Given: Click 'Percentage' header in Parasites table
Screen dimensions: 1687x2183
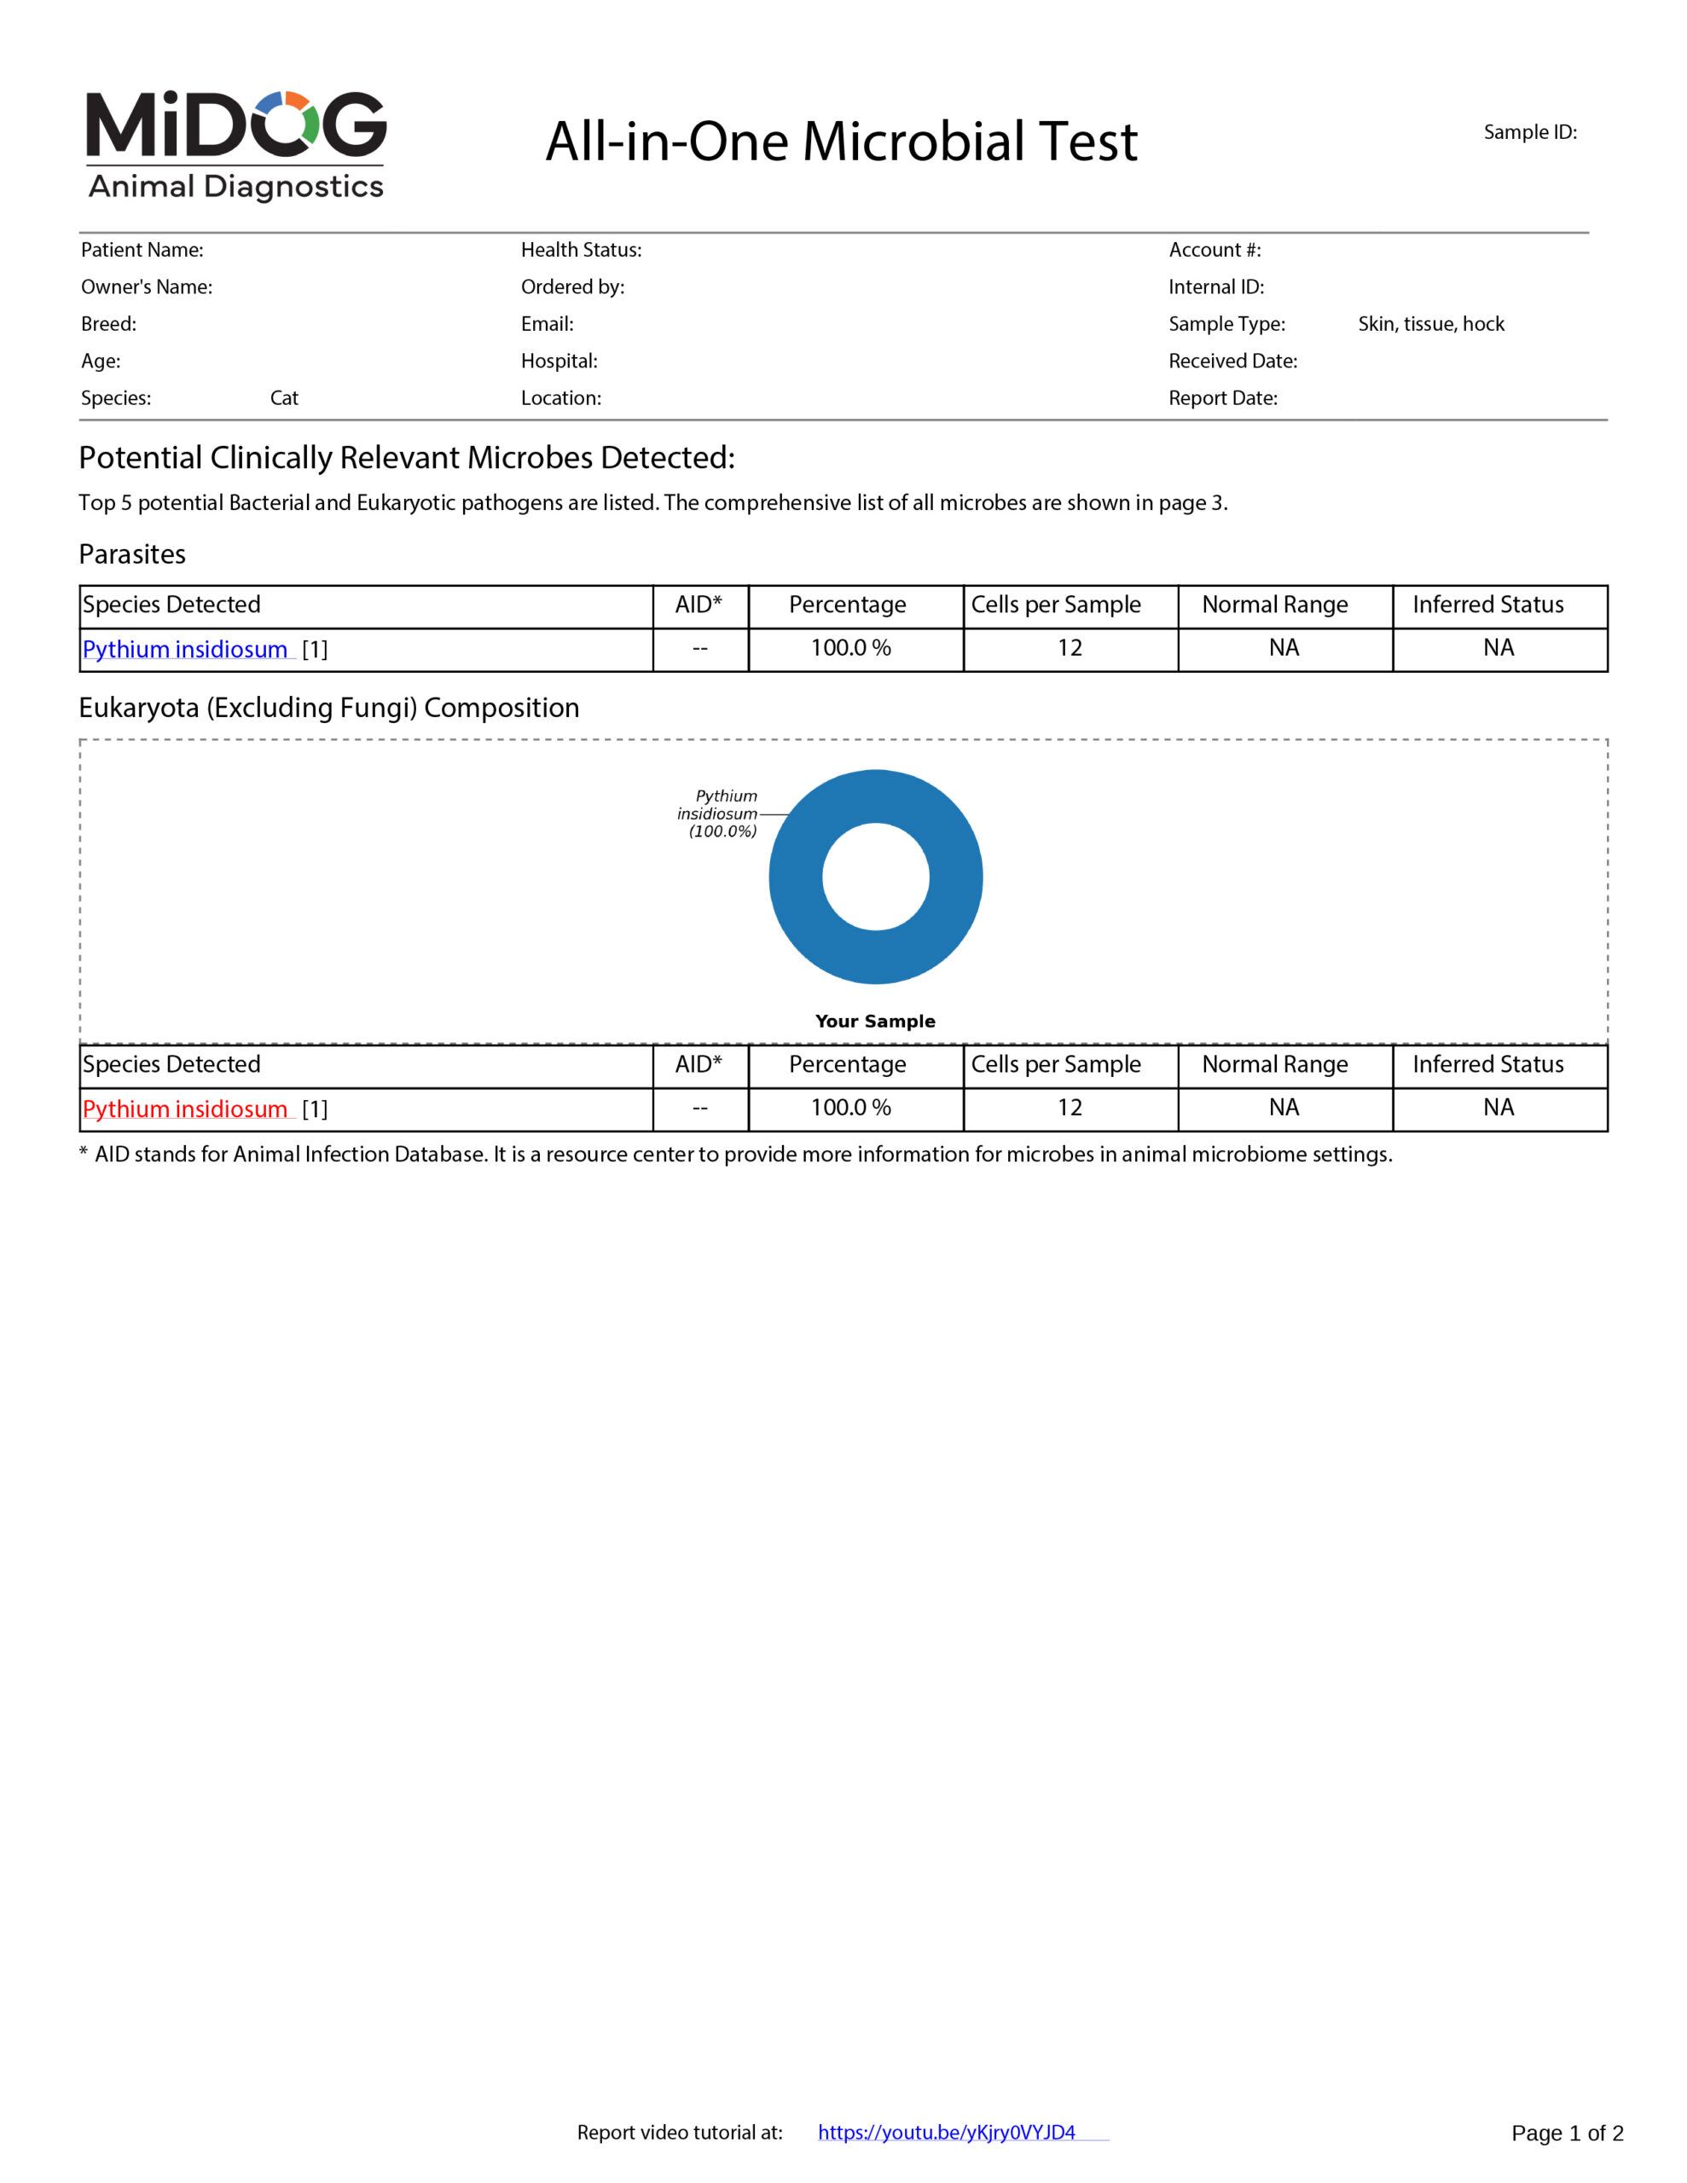Looking at the screenshot, I should [x=847, y=605].
